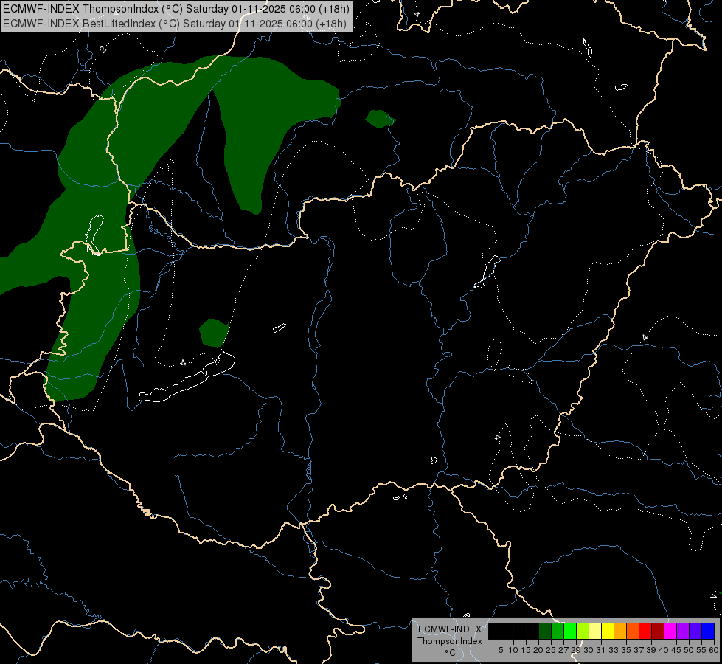
Task: Click the '°C' unit label in legend
Action: point(450,653)
